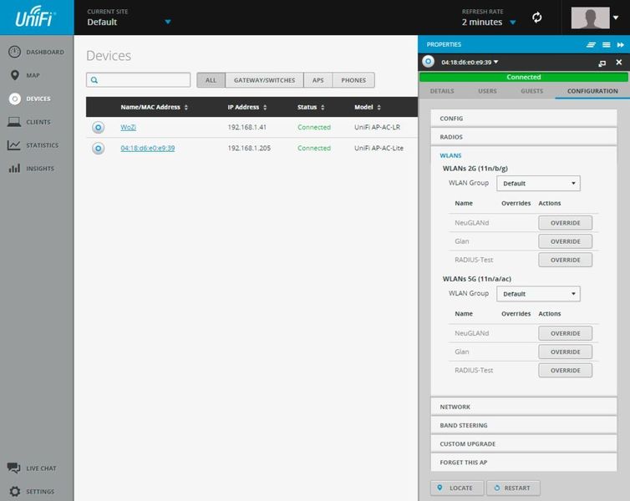The width and height of the screenshot is (630, 501).
Task: Open the Map view icon
Action: (15, 75)
